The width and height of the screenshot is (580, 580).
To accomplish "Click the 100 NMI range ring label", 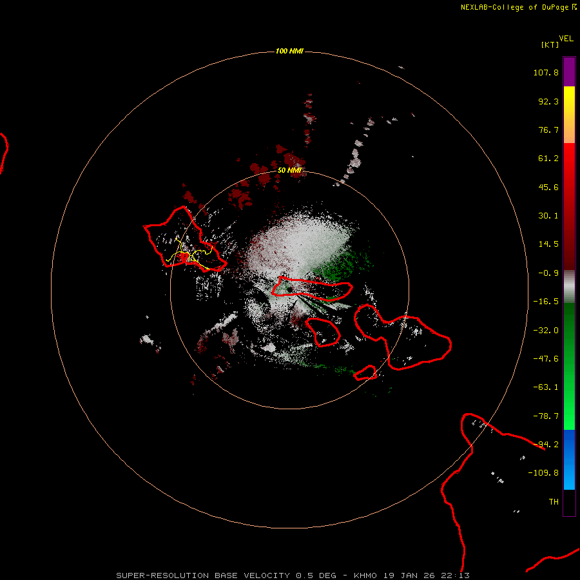I will point(289,51).
